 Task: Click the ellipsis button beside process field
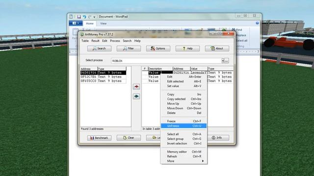click(x=227, y=61)
